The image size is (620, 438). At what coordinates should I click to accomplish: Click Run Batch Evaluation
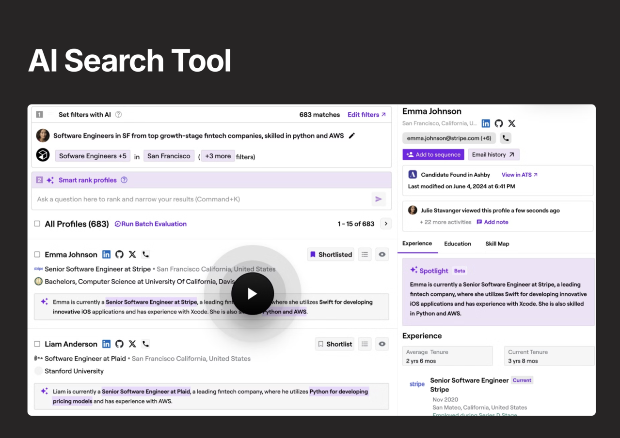150,224
